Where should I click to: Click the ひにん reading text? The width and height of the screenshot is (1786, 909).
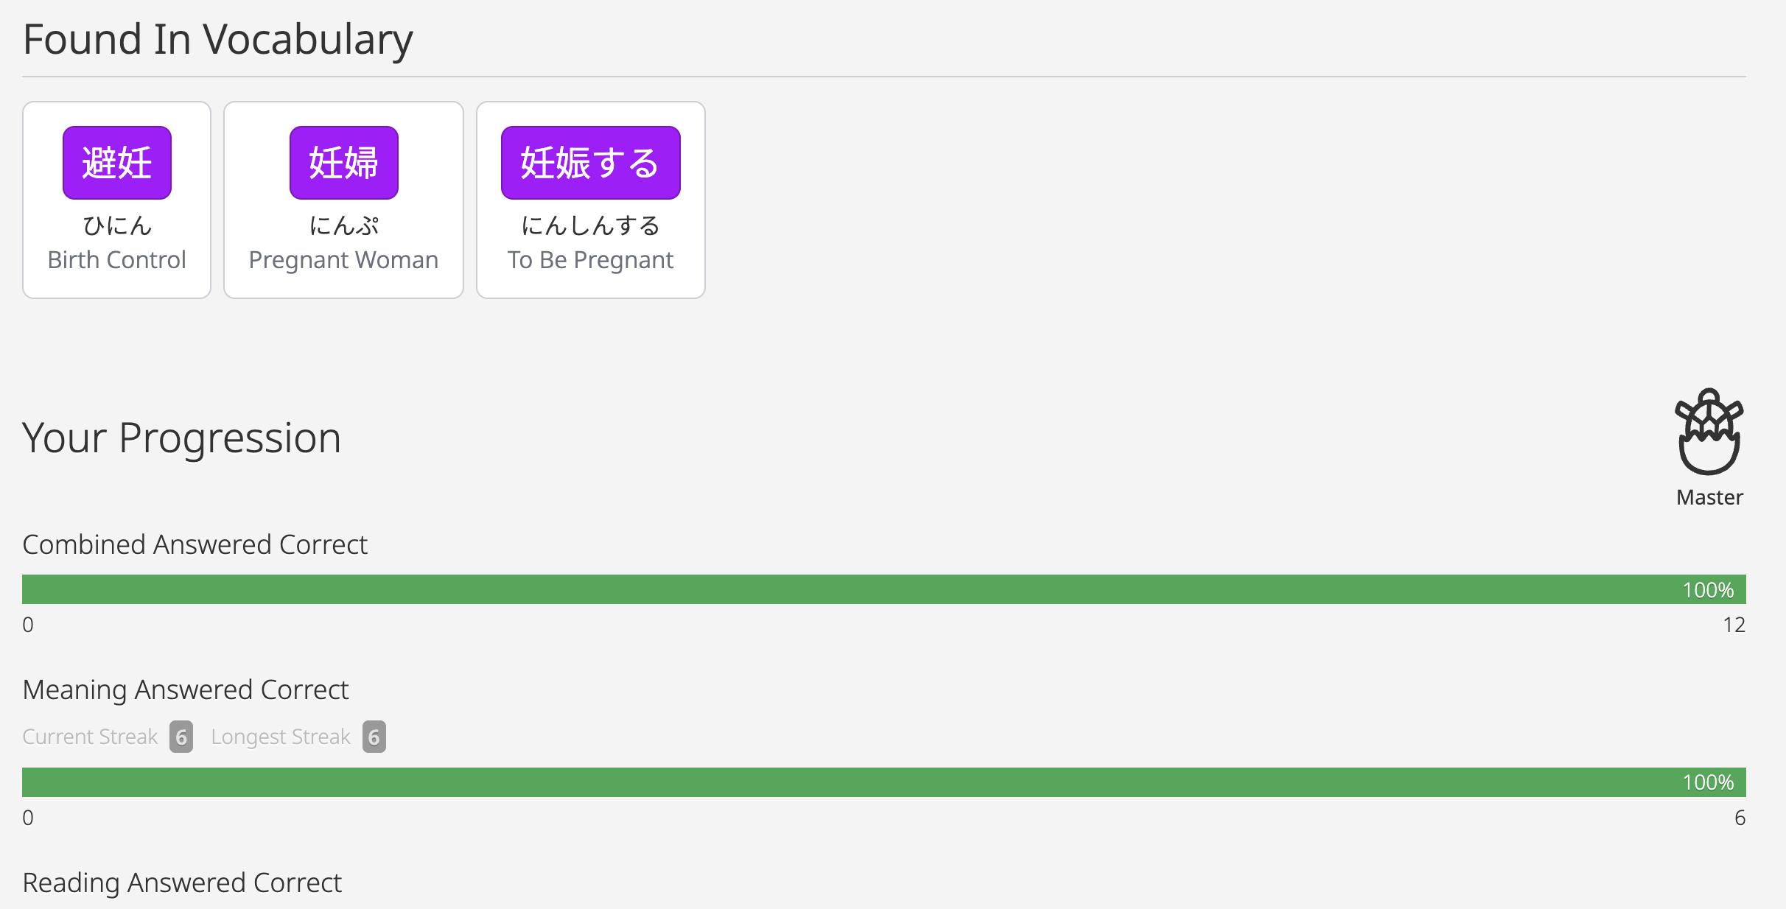click(117, 225)
